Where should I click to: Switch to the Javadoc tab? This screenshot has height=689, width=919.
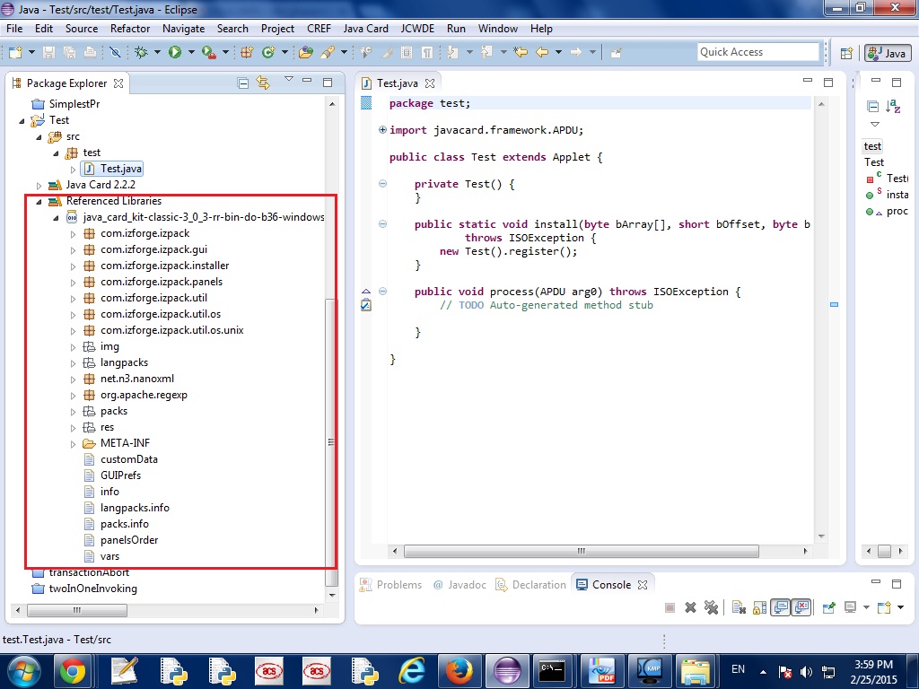(459, 585)
